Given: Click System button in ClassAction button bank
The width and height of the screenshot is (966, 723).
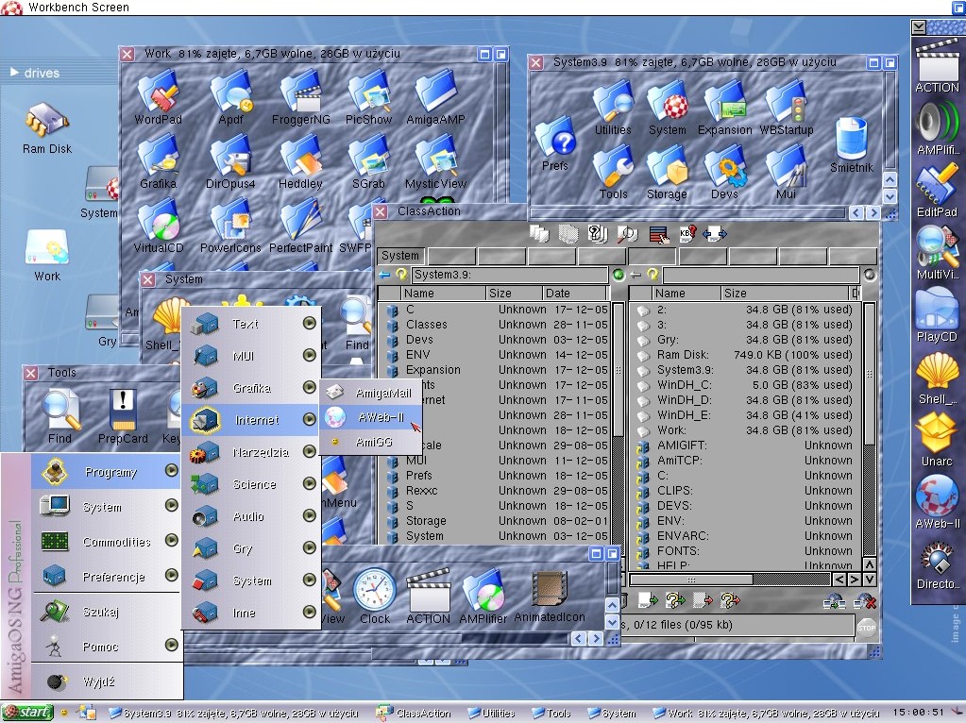Looking at the screenshot, I should (x=400, y=256).
